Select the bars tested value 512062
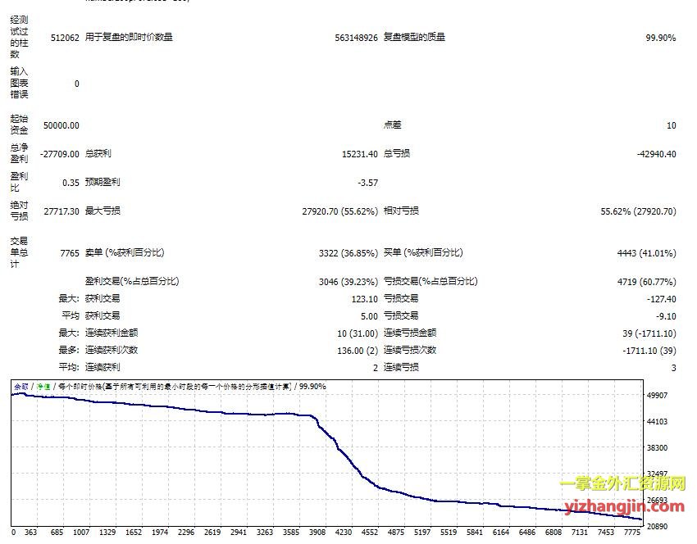The image size is (697, 544). 65,38
